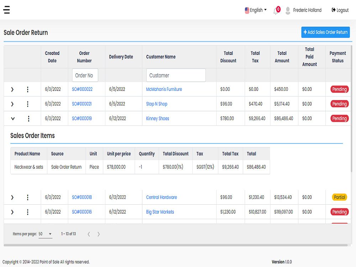
Task: Click the user avatar icon
Action: (288, 10)
